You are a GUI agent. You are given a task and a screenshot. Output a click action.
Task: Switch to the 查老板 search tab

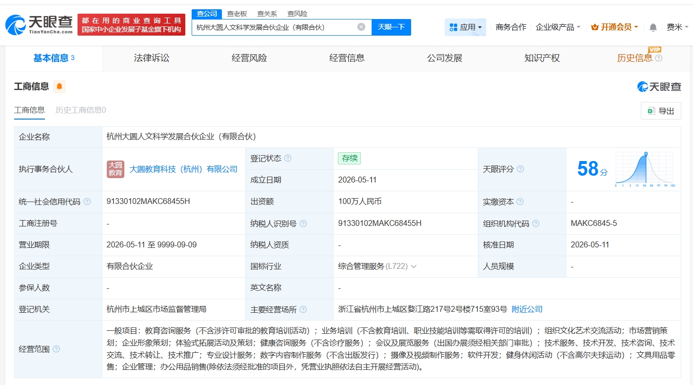[x=237, y=14]
